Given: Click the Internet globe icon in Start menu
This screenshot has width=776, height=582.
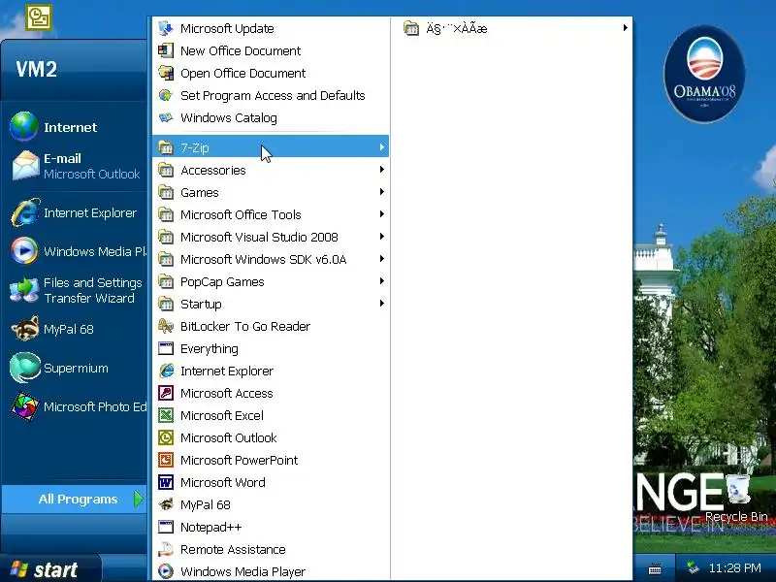Looking at the screenshot, I should (x=23, y=127).
